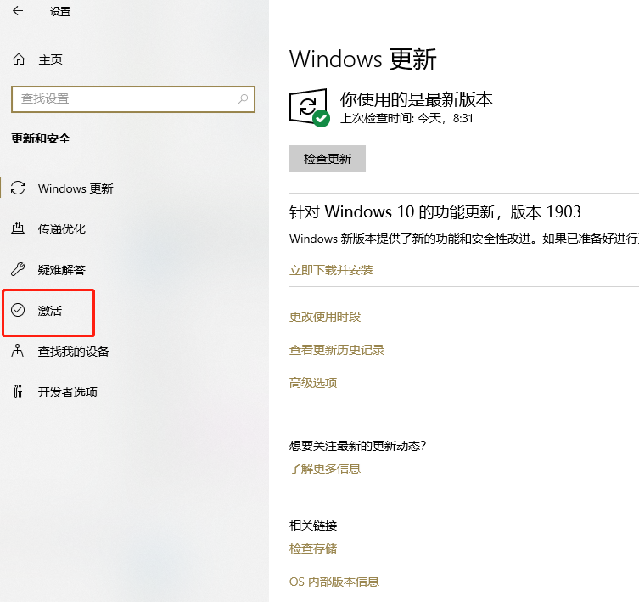Click the 上次检查时间: 今天, 8:31 text
Screen dimensions: 639x602
[406, 118]
